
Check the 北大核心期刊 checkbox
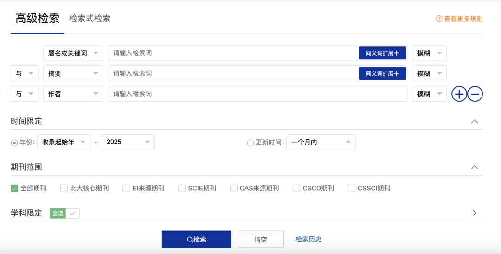(x=64, y=189)
